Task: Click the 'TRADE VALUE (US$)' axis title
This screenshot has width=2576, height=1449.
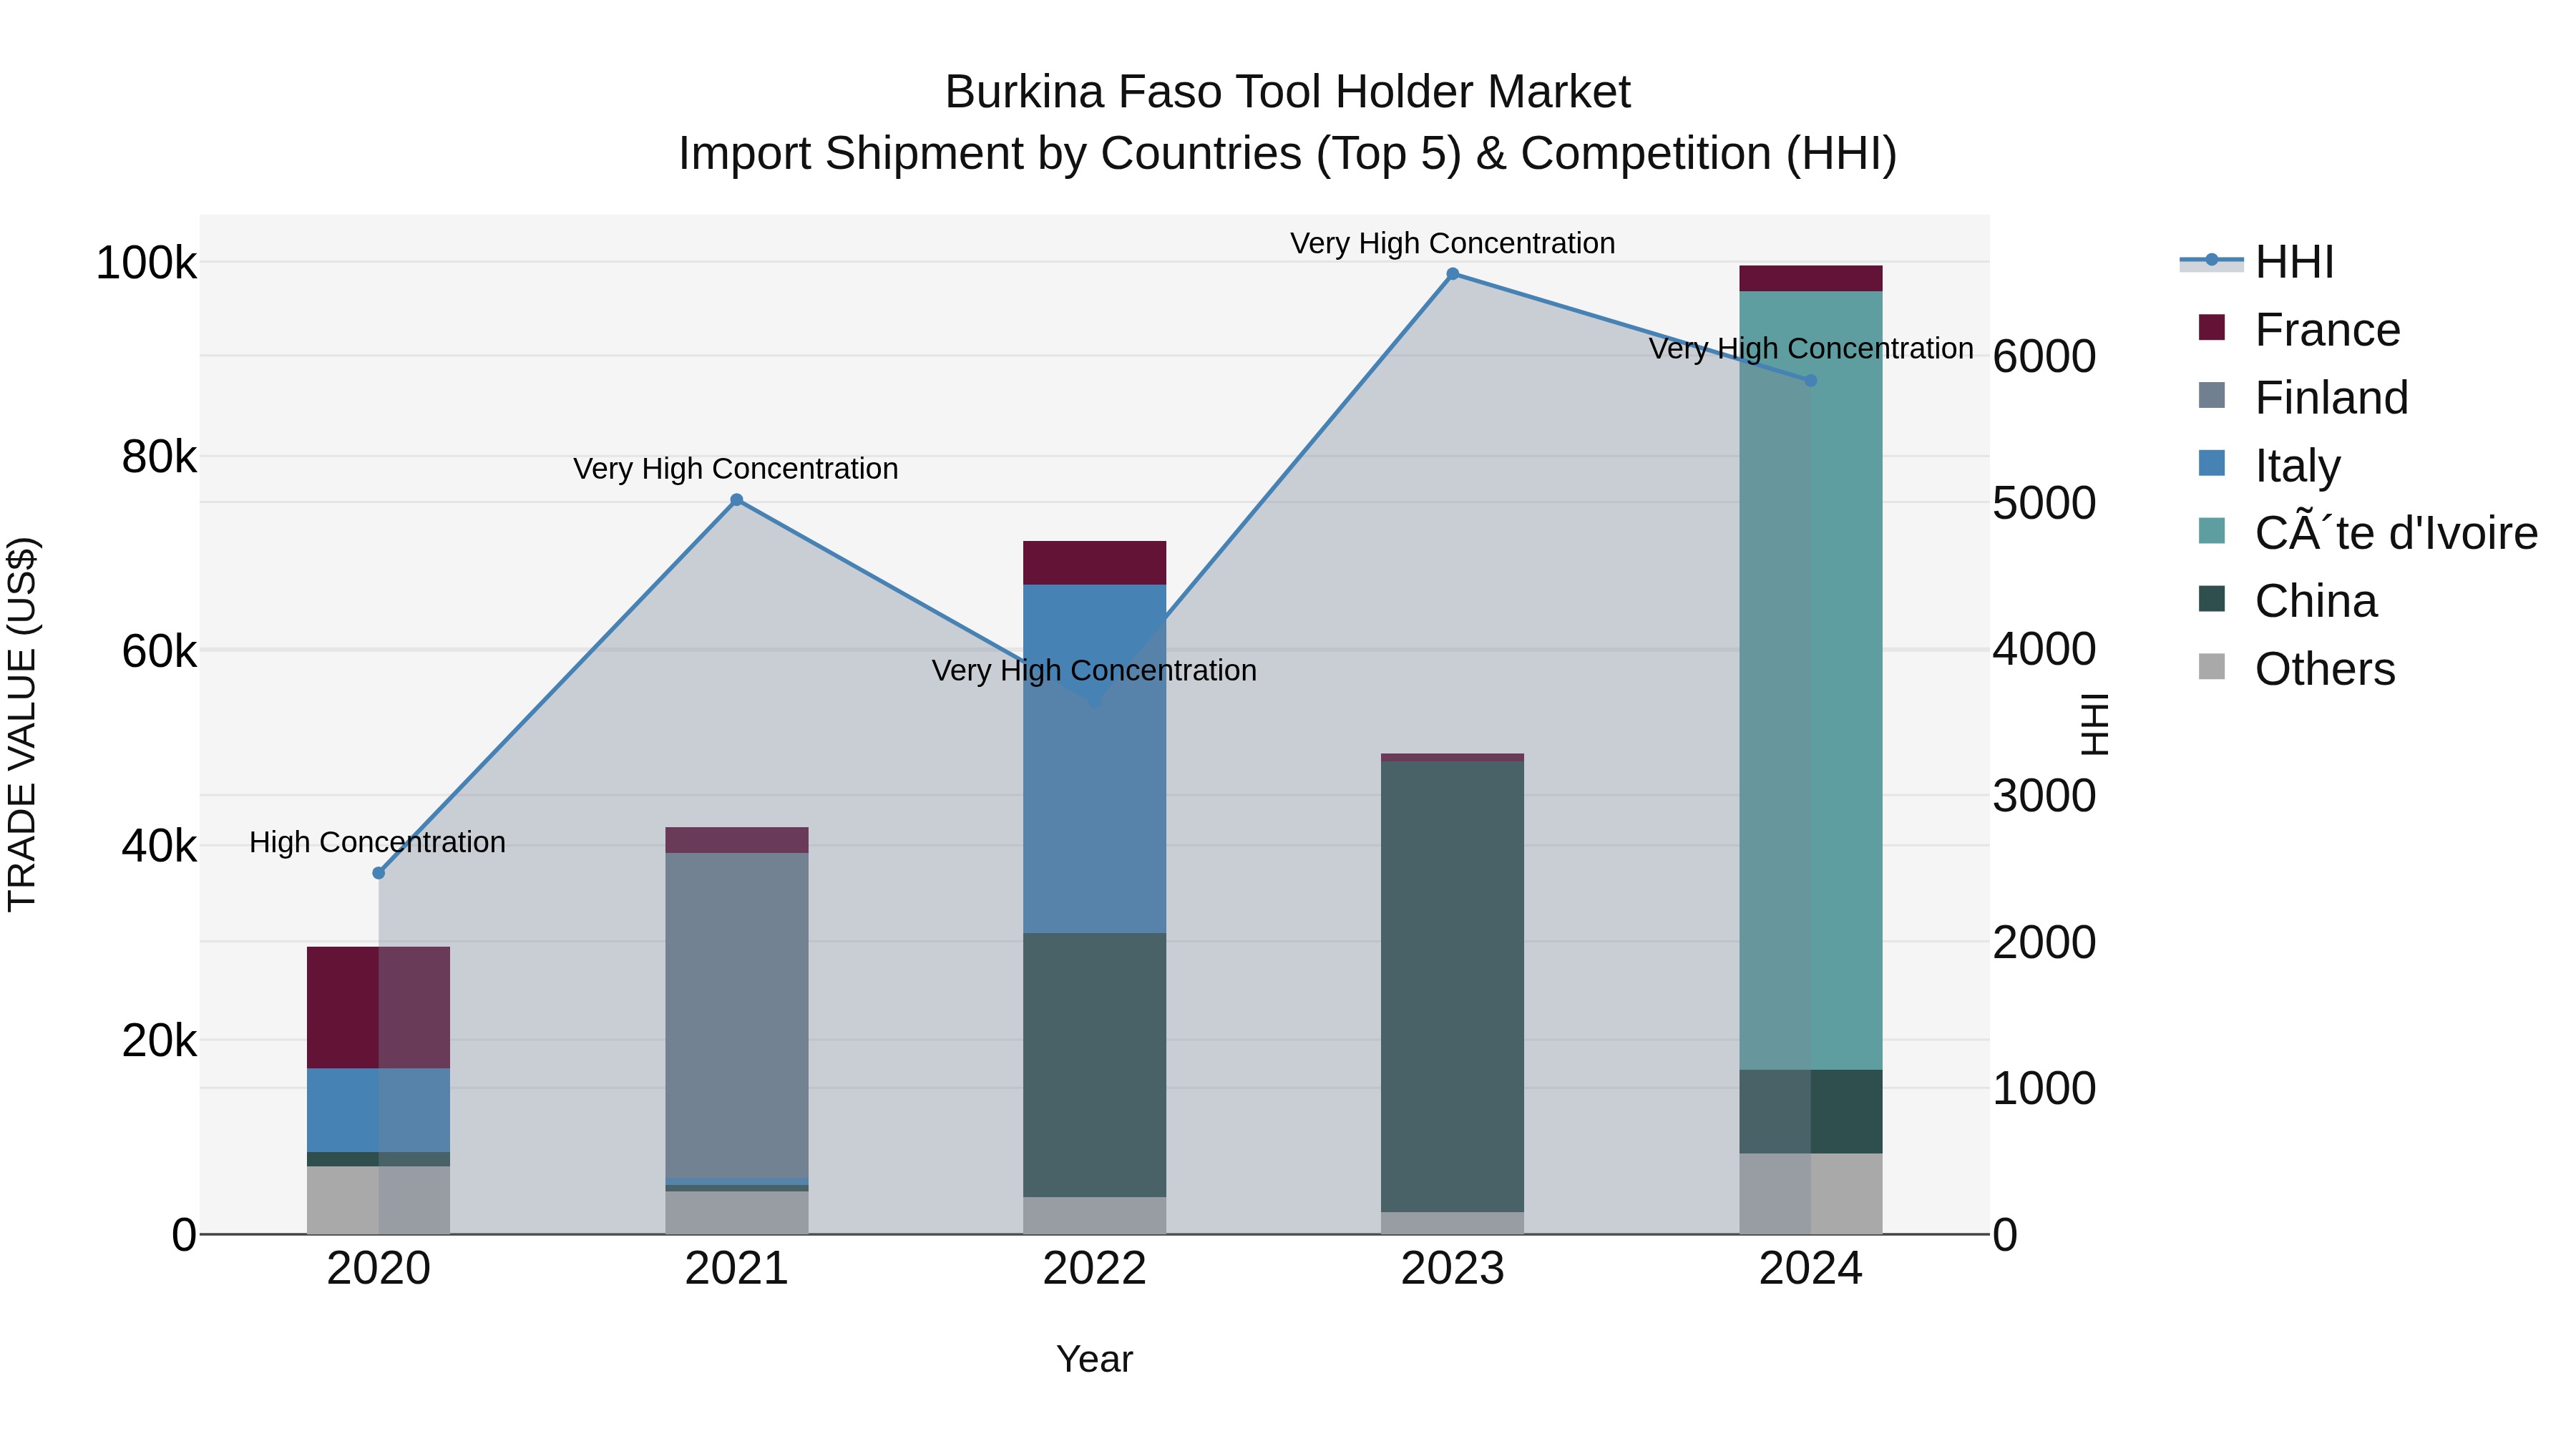Action: (x=22, y=724)
